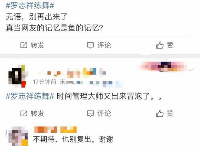200x146 pixels.
Task: Open the #罗志祥练舞# hashtag at top
Action: point(30,6)
